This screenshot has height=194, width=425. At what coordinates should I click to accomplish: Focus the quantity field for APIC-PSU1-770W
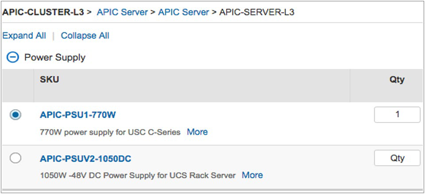point(397,115)
